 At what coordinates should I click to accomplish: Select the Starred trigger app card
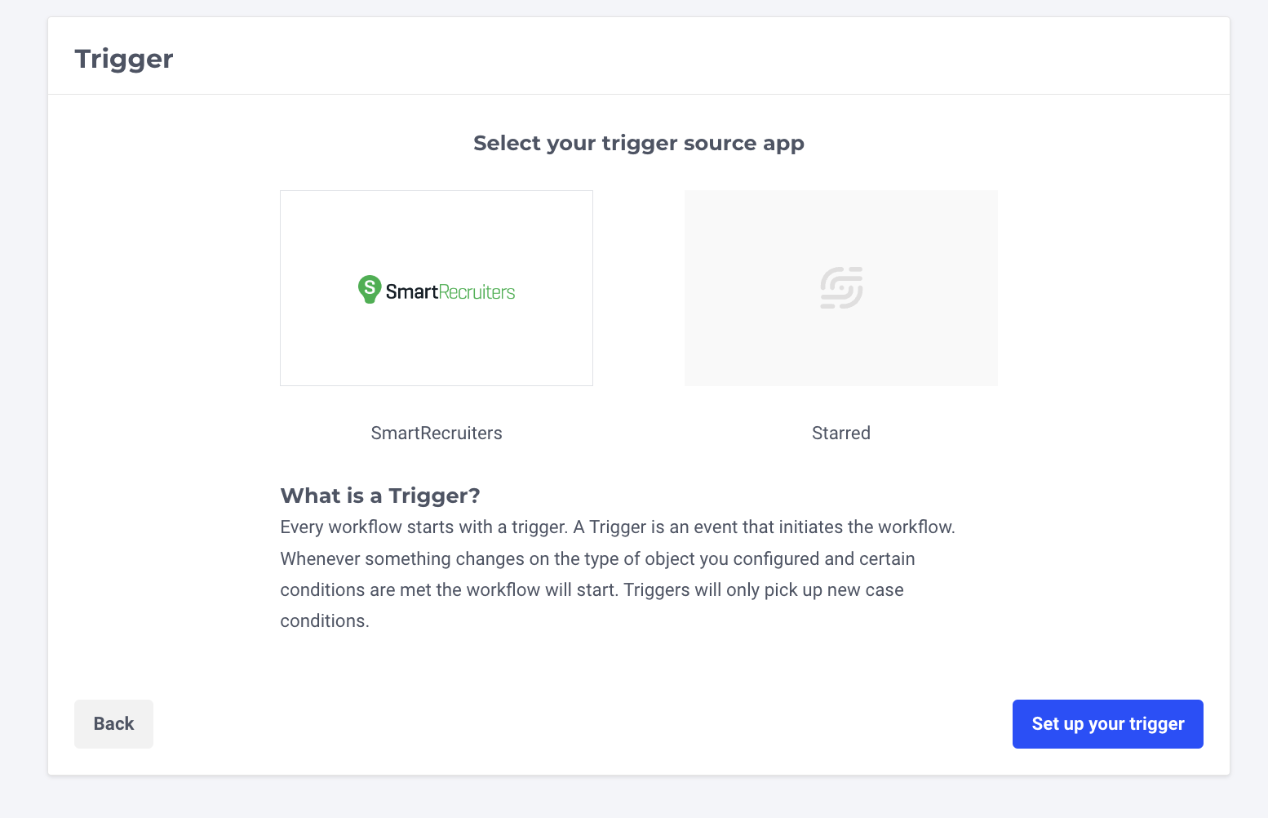tap(841, 288)
